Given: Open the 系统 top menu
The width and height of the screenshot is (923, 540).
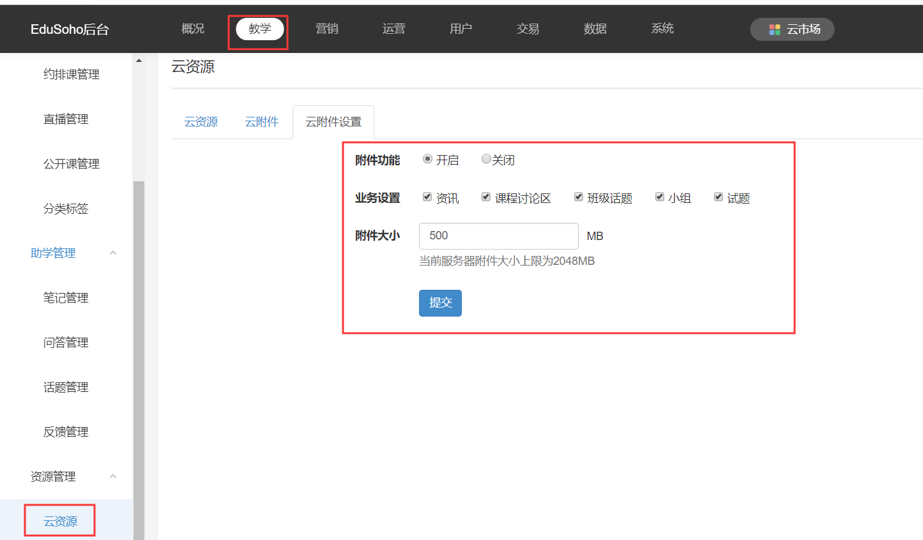Looking at the screenshot, I should [662, 29].
